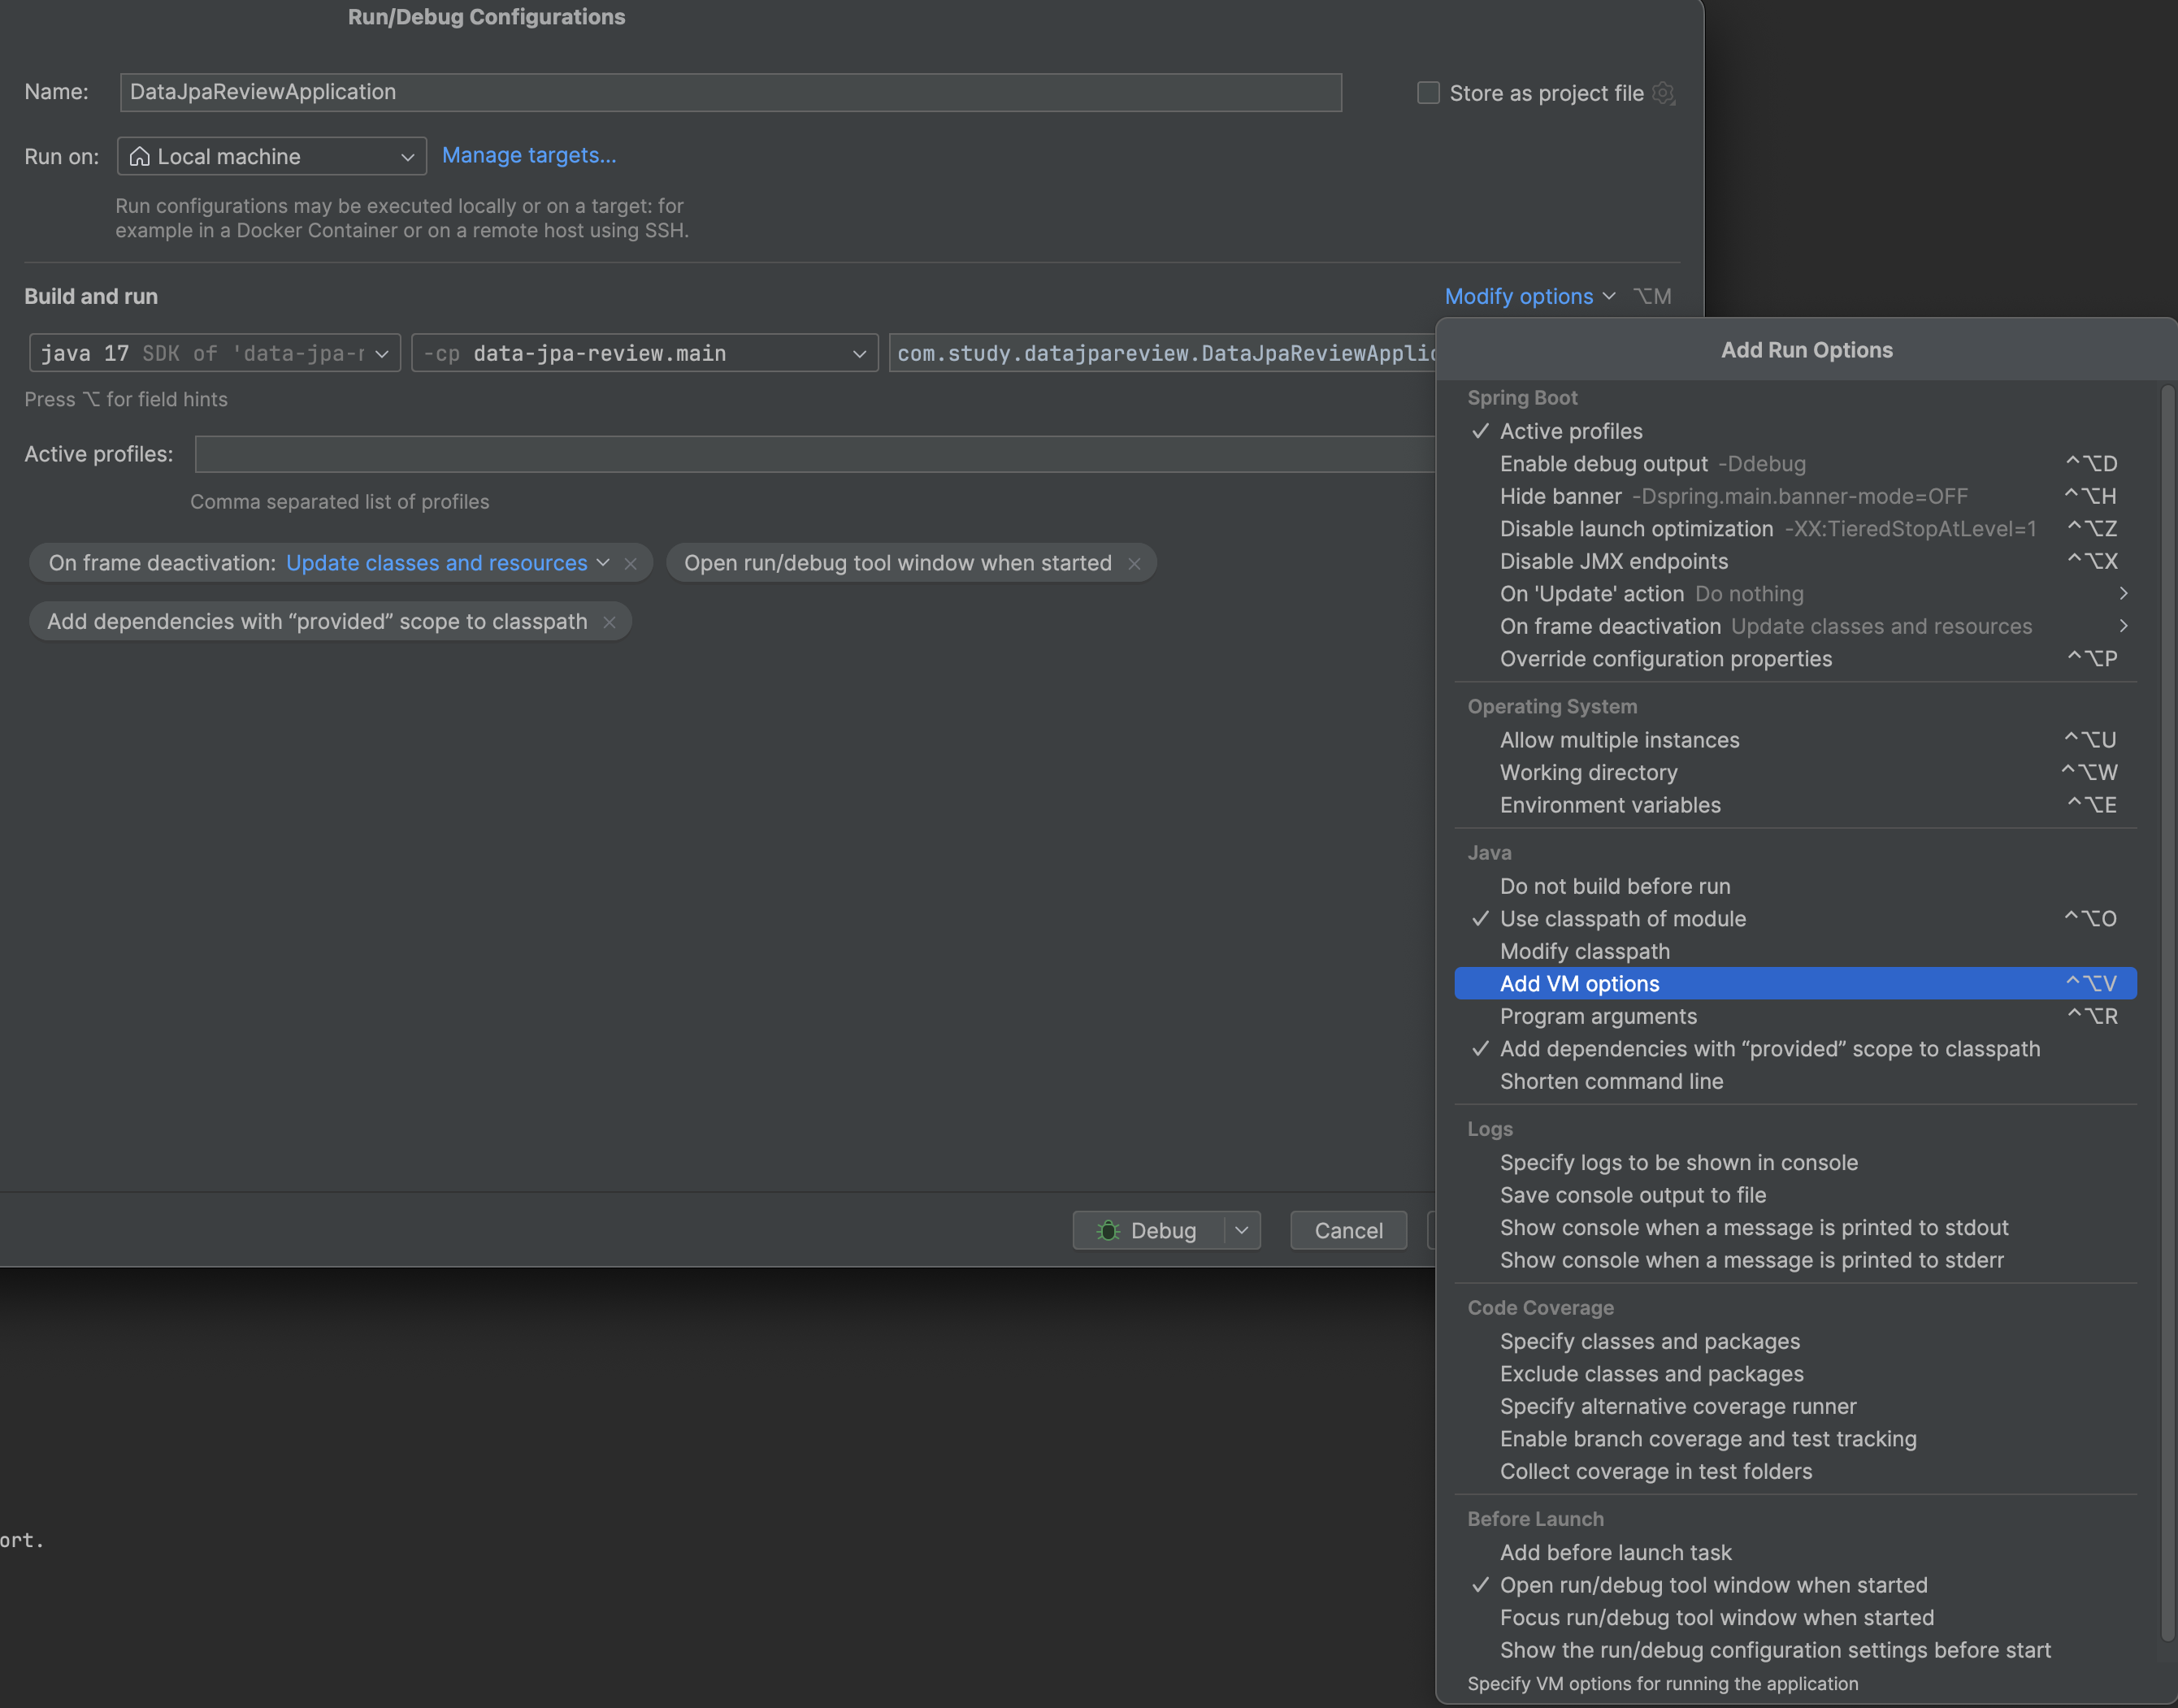Remove 'Open run/debug tool window when started' chip
Screen dimensions: 2178x1708
tap(1134, 564)
